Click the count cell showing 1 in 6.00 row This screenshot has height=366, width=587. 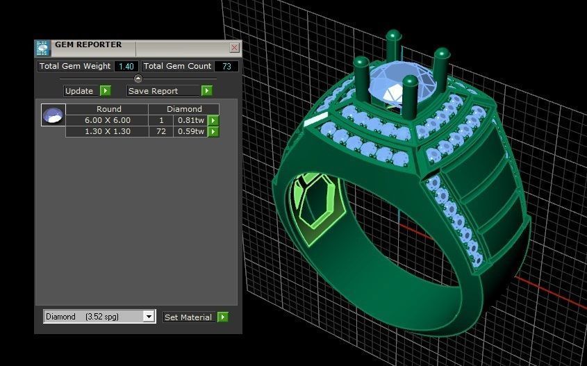161,120
